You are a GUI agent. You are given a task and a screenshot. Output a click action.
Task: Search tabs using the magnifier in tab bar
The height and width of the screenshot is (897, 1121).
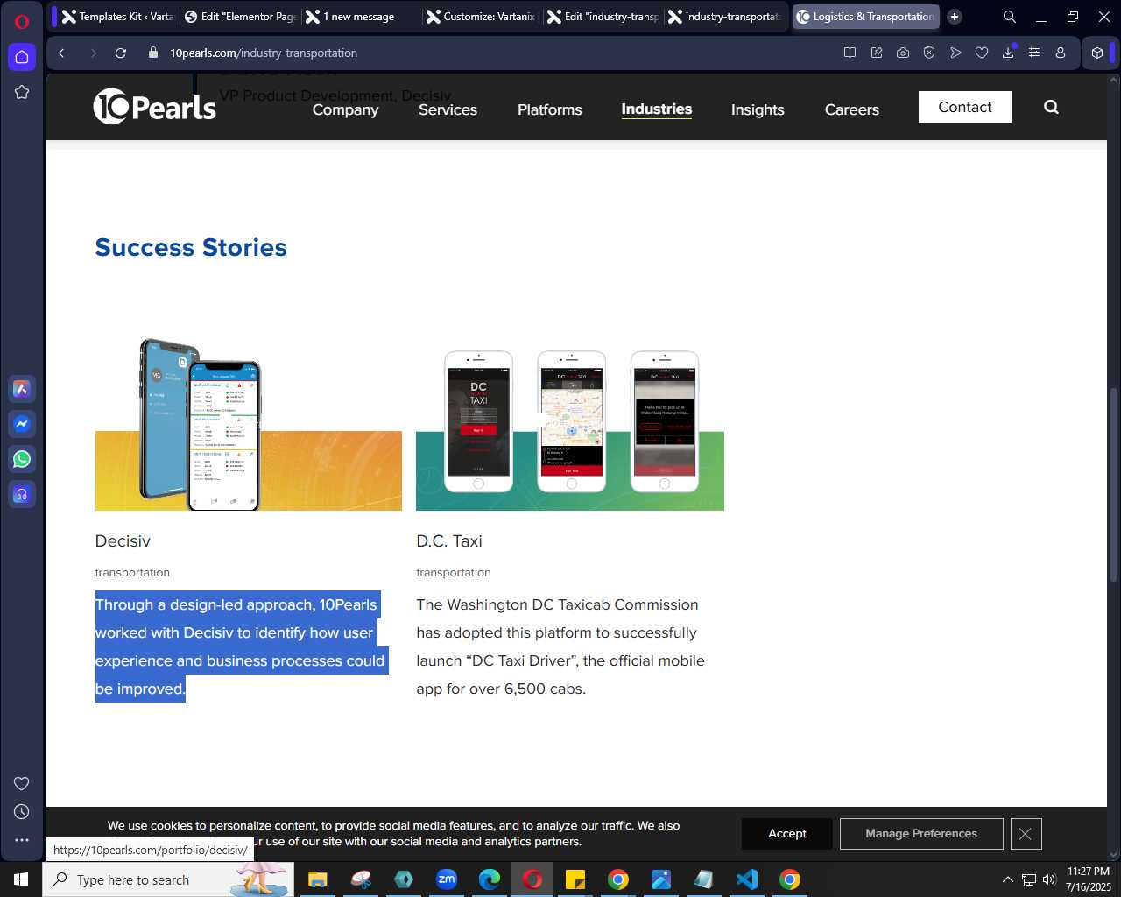tap(1010, 17)
